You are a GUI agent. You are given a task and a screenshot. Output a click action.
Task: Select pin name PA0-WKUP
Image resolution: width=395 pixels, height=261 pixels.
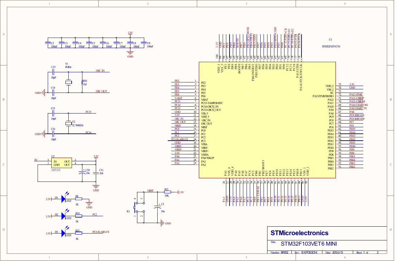pos(207,158)
